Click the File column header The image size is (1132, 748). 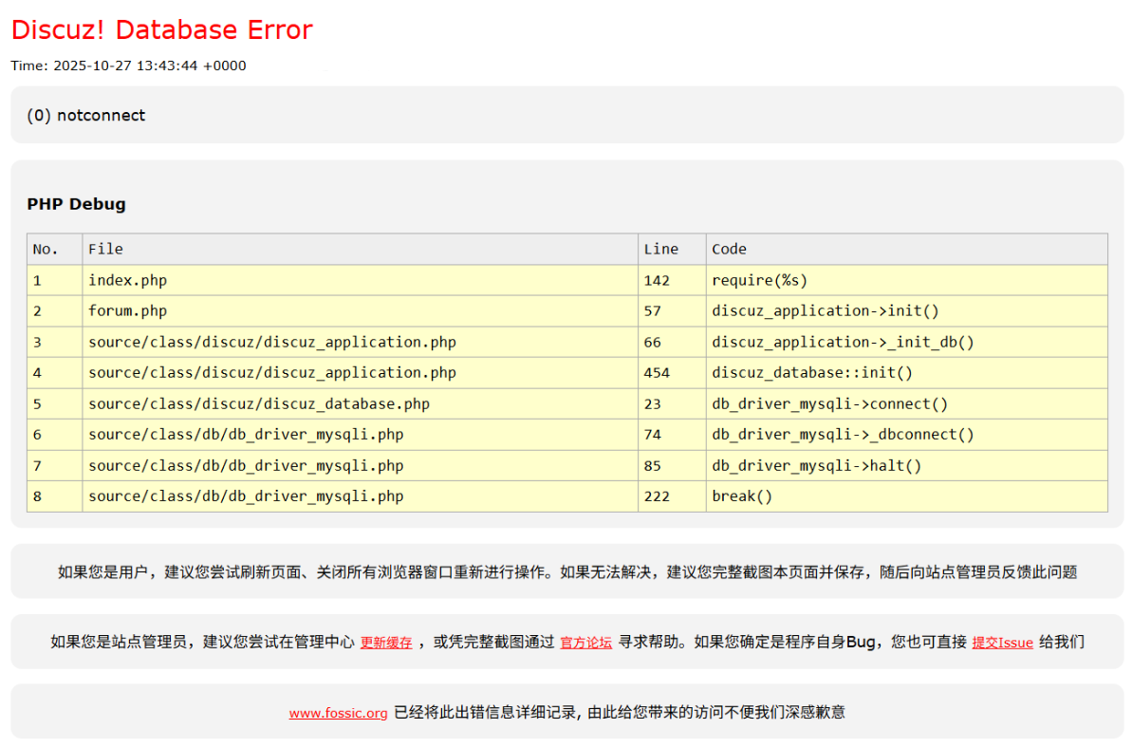105,249
